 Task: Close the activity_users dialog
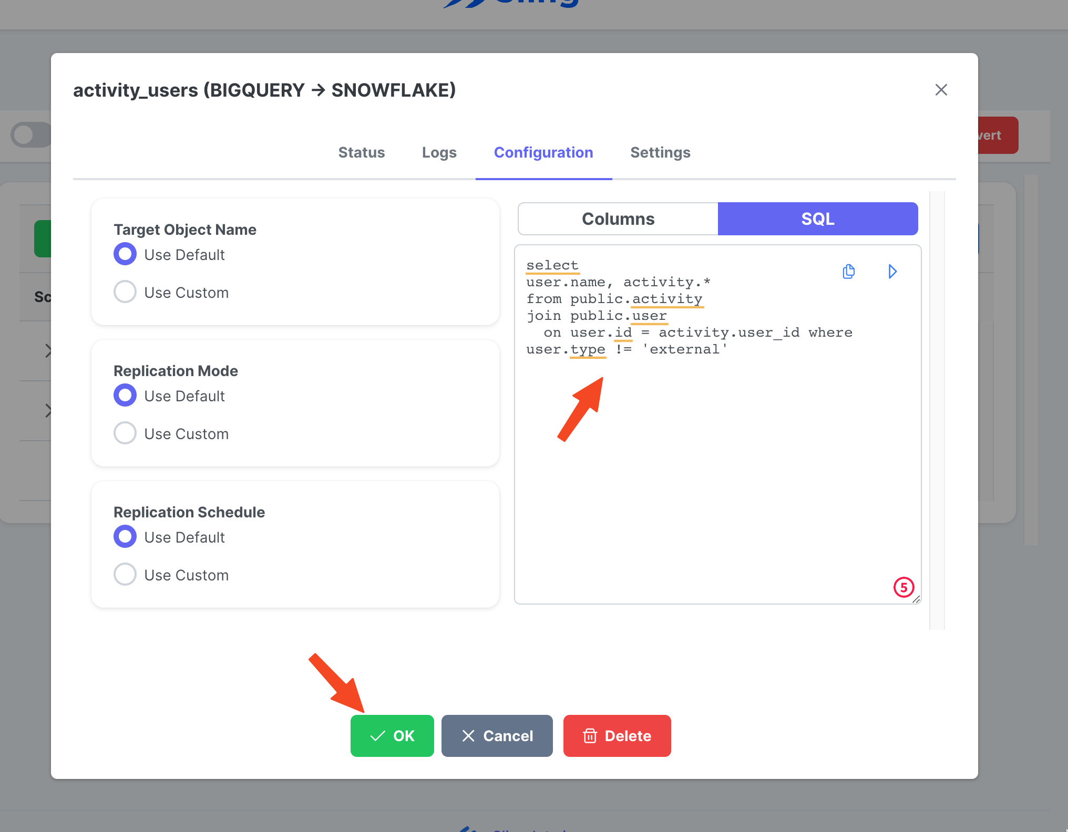pyautogui.click(x=941, y=90)
